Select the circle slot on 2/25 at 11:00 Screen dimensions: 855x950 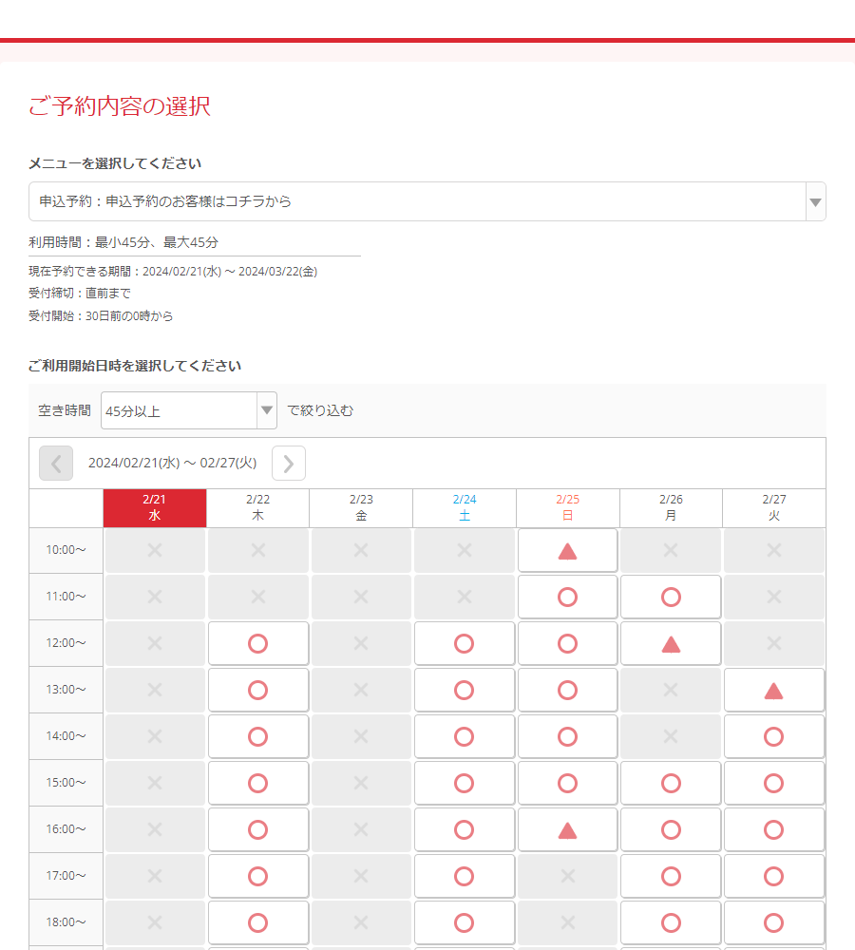pos(567,598)
